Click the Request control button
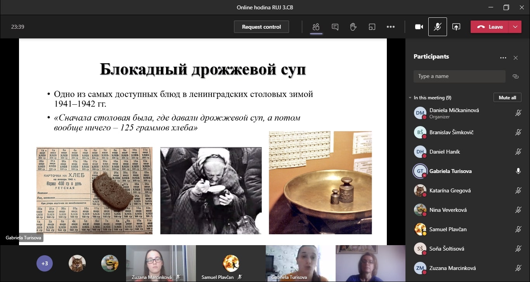 pyautogui.click(x=261, y=27)
